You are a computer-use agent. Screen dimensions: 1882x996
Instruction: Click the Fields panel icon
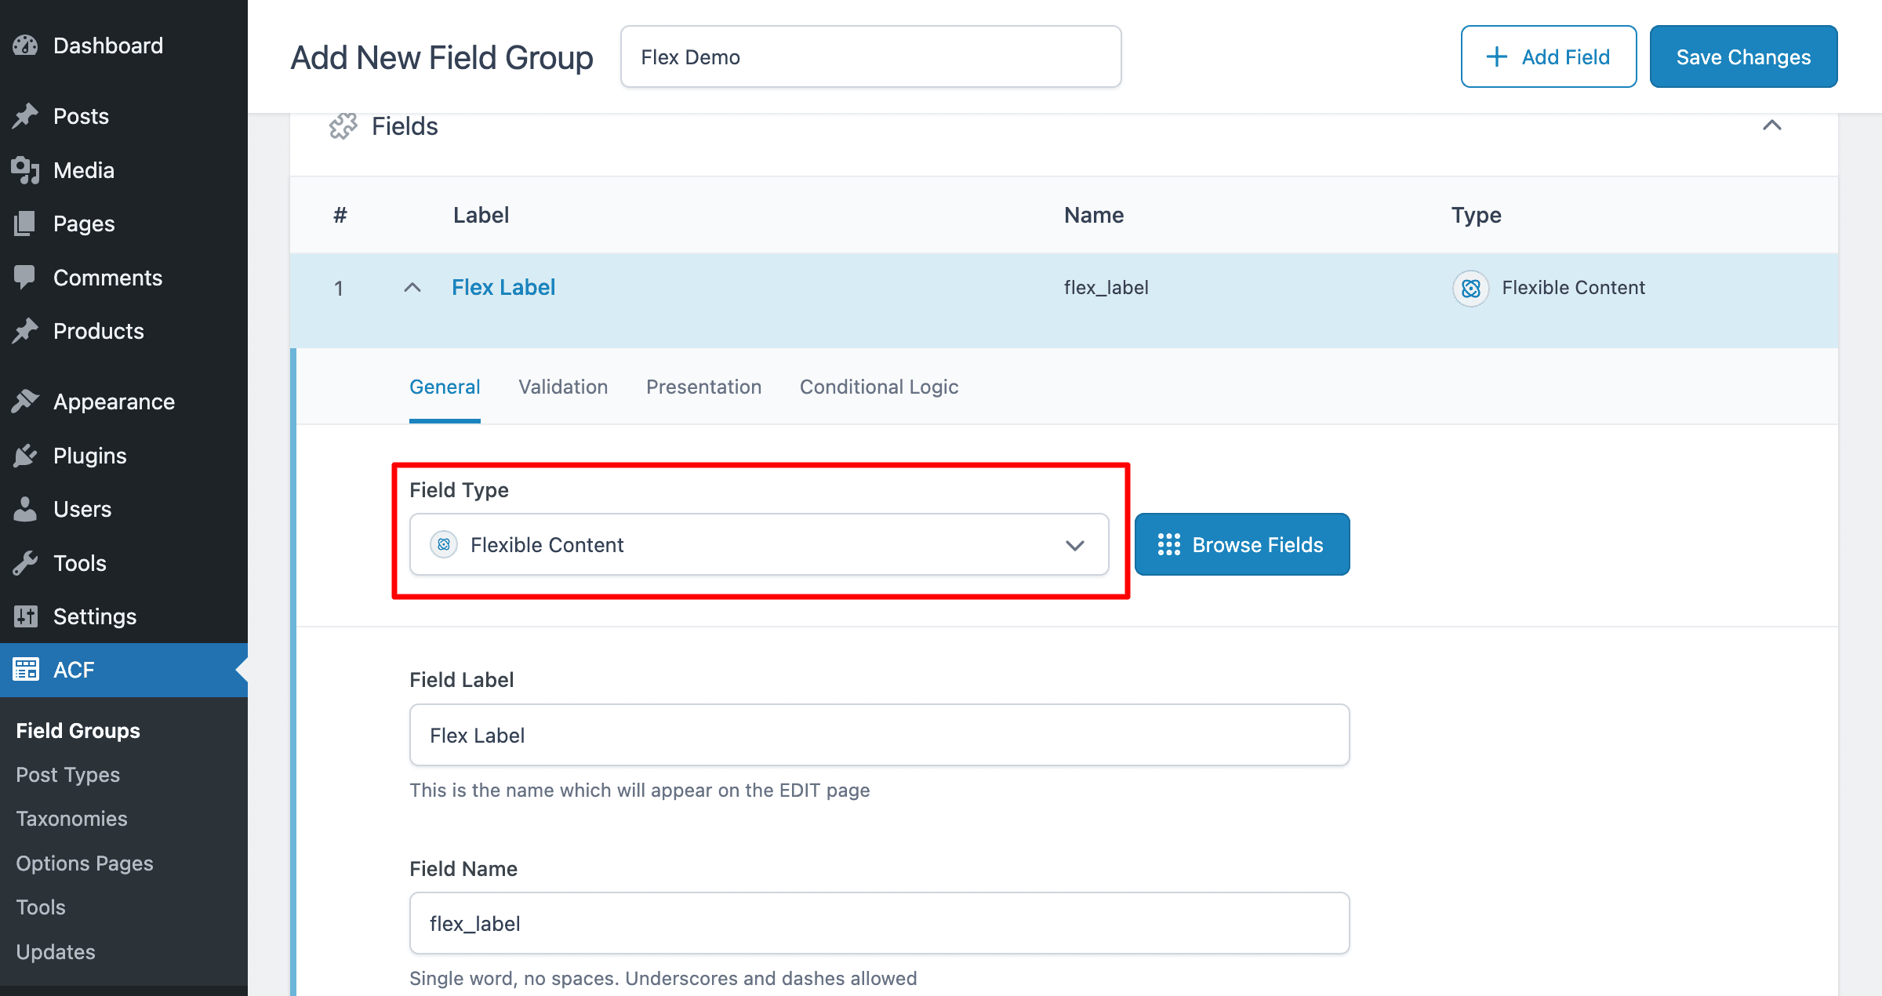[x=341, y=125]
